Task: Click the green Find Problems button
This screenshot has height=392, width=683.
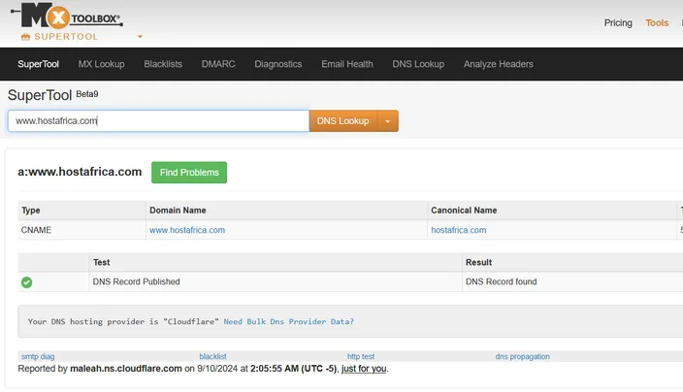Action: (189, 173)
